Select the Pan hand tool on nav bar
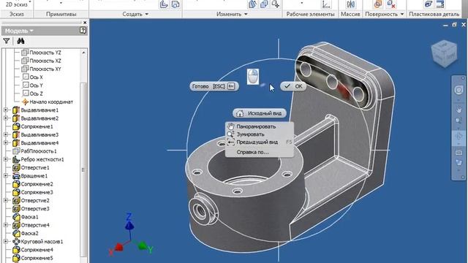Image resolution: width=468 pixels, height=263 pixels. 458,109
